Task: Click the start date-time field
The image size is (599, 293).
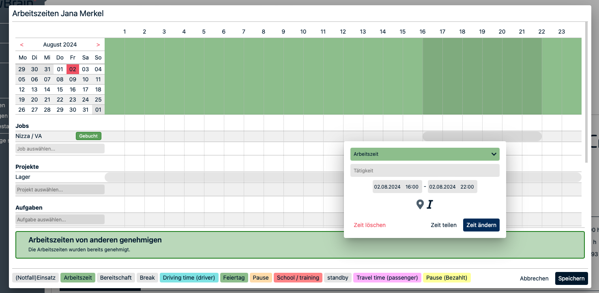Action: 397,187
